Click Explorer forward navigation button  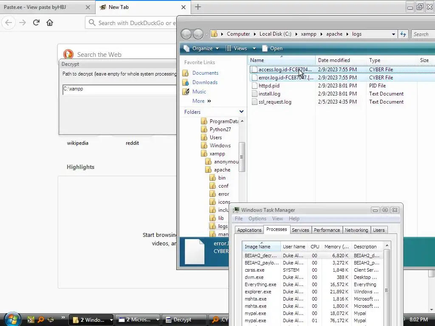pos(198,34)
